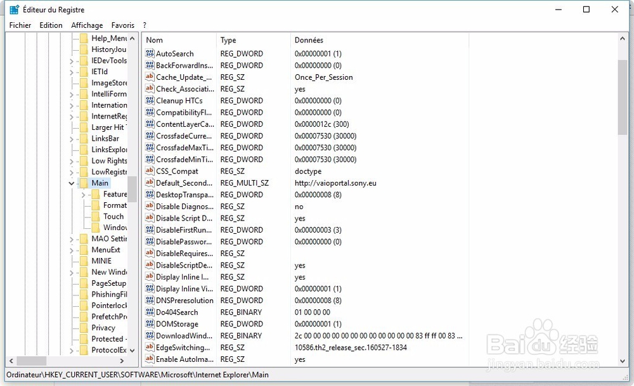Expand the MenuExt key
This screenshot has height=386, width=634.
coord(72,250)
